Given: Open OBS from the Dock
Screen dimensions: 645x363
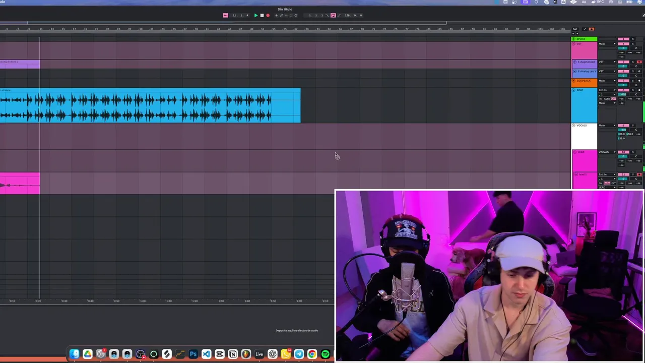Looking at the screenshot, I should [141, 354].
